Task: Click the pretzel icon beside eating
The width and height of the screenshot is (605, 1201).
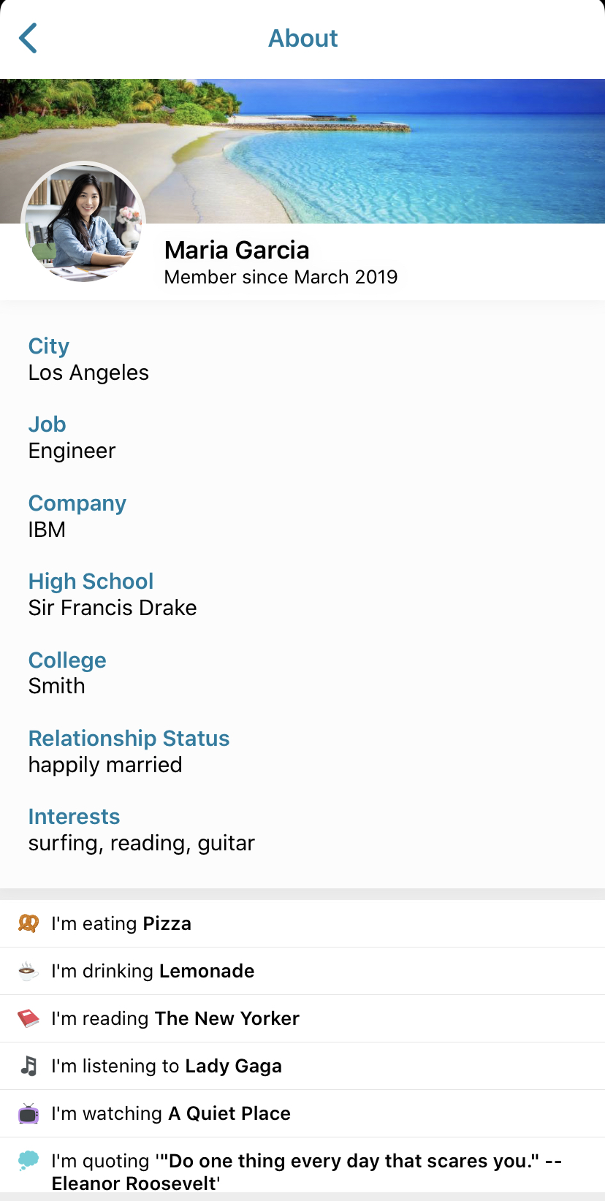Action: point(28,923)
